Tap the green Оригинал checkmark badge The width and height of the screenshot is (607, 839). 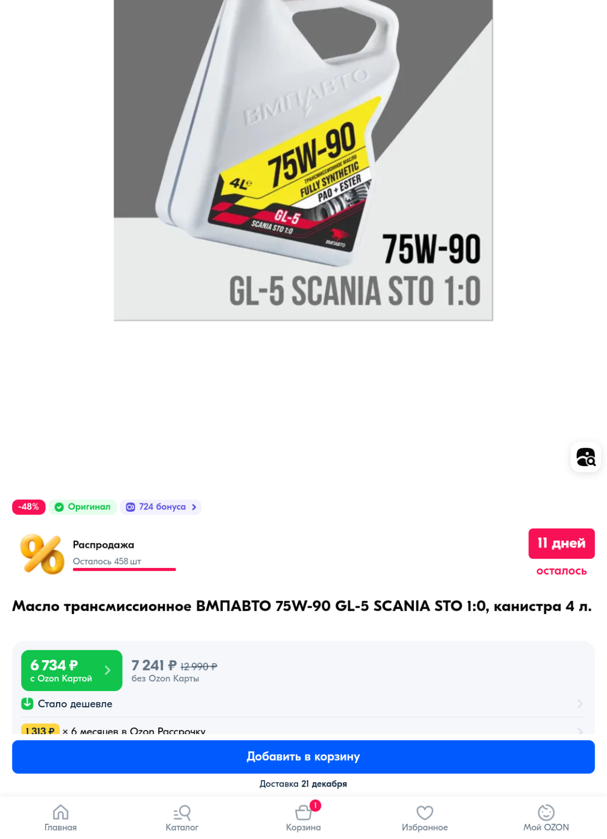pyautogui.click(x=83, y=507)
